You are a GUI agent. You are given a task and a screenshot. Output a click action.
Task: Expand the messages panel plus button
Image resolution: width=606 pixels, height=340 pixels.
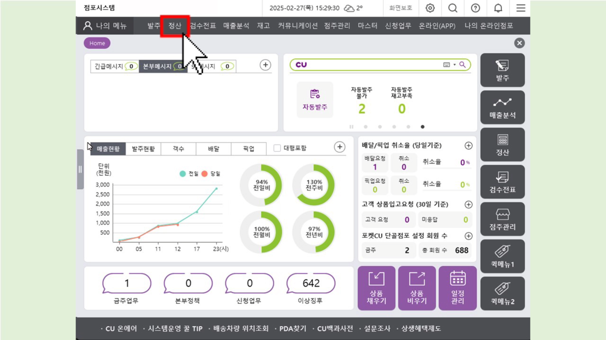(x=265, y=65)
